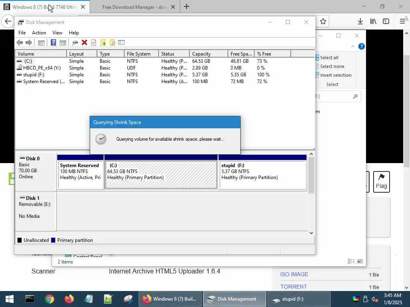Sort by the Layout column header
Viewport: 410px width, 307px height.
pyautogui.click(x=82, y=54)
